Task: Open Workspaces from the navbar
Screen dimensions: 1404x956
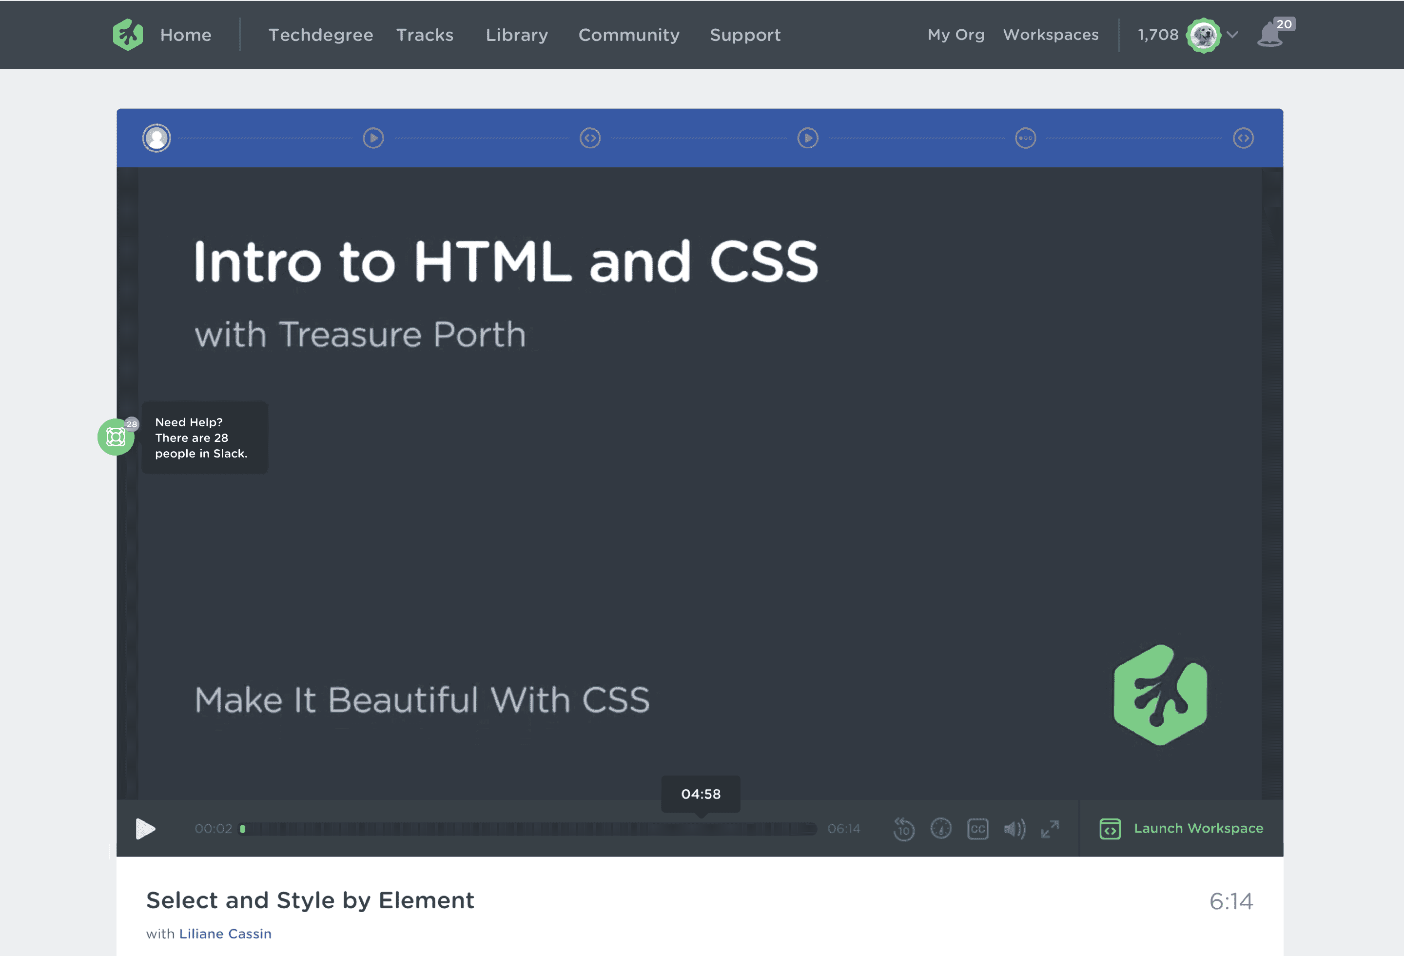Action: tap(1051, 35)
